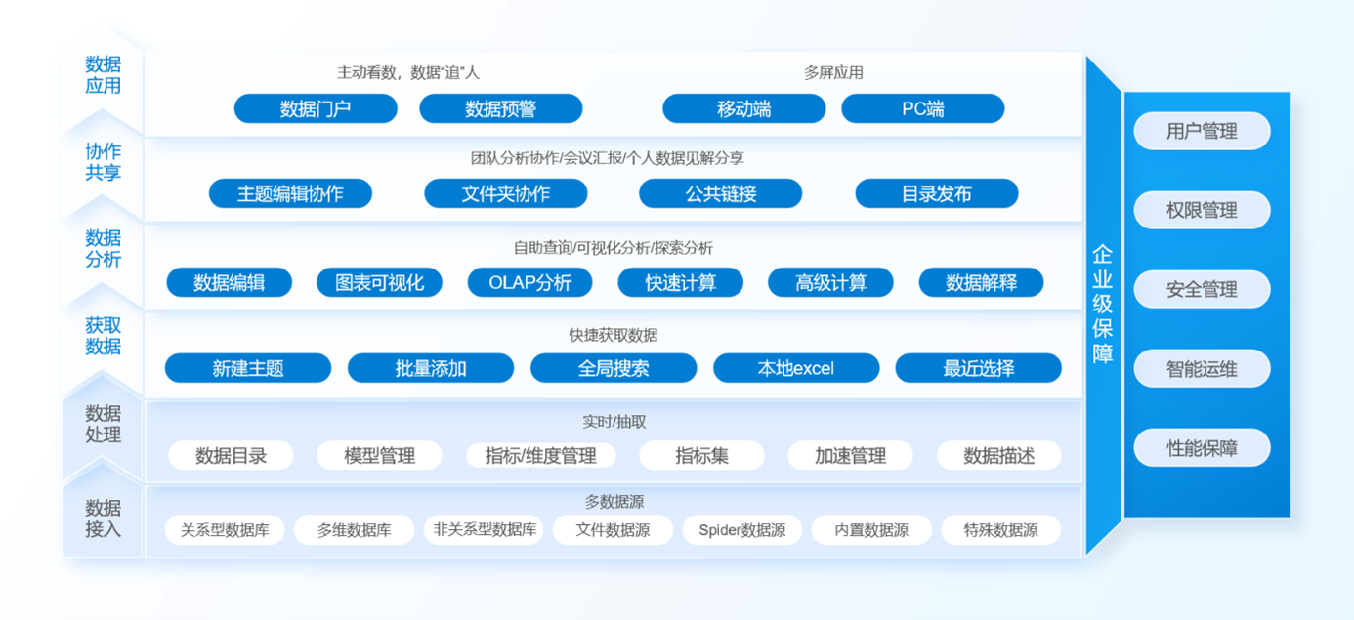This screenshot has height=620, width=1354.
Task: Select 图表可视化 in data analysis
Action: pos(380,283)
